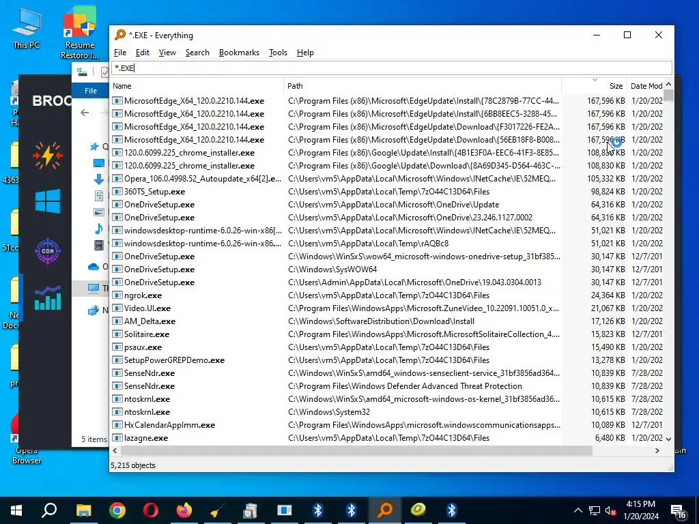Open the Bookmarks menu

coord(239,53)
